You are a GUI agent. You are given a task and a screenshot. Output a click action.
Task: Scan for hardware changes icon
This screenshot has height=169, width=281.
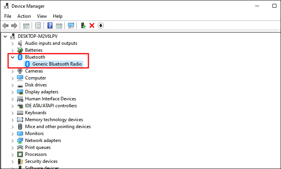[71, 25]
